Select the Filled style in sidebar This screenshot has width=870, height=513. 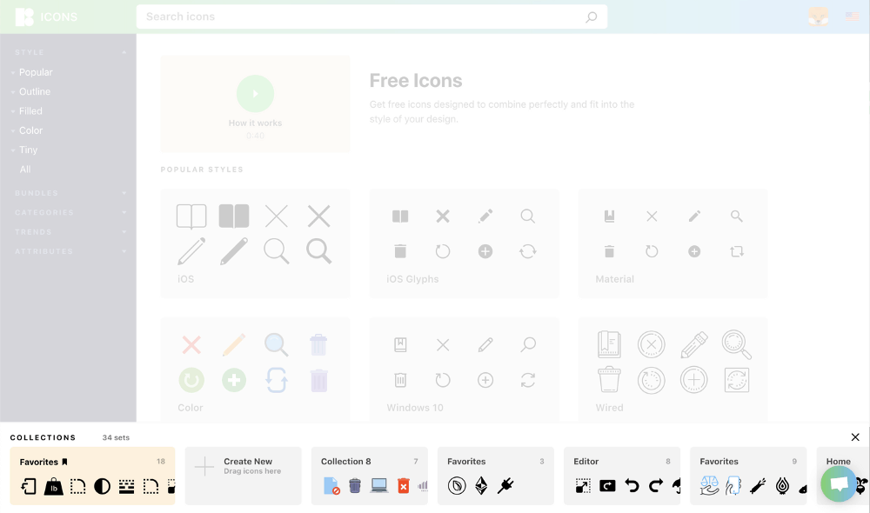[30, 111]
